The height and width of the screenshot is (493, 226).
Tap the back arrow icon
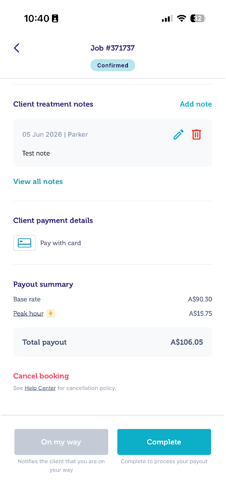click(17, 48)
